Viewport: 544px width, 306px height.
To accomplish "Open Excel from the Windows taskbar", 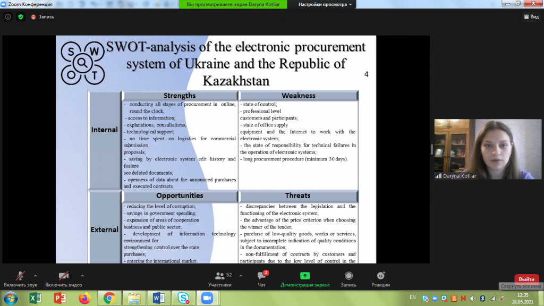I will [35, 298].
